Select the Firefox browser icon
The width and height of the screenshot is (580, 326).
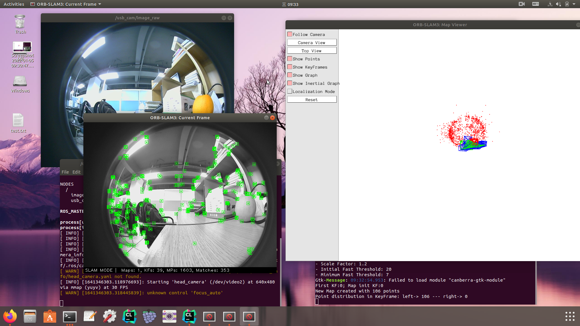pos(10,316)
